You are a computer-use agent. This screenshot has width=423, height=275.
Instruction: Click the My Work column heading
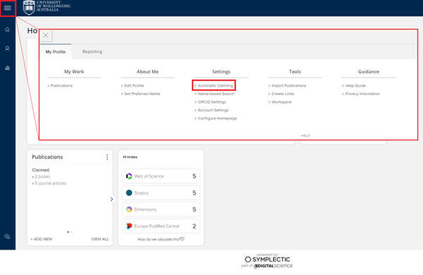(x=74, y=72)
